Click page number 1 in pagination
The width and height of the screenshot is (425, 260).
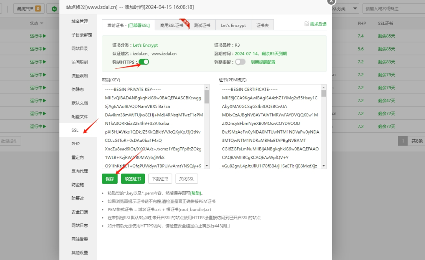coord(403,141)
